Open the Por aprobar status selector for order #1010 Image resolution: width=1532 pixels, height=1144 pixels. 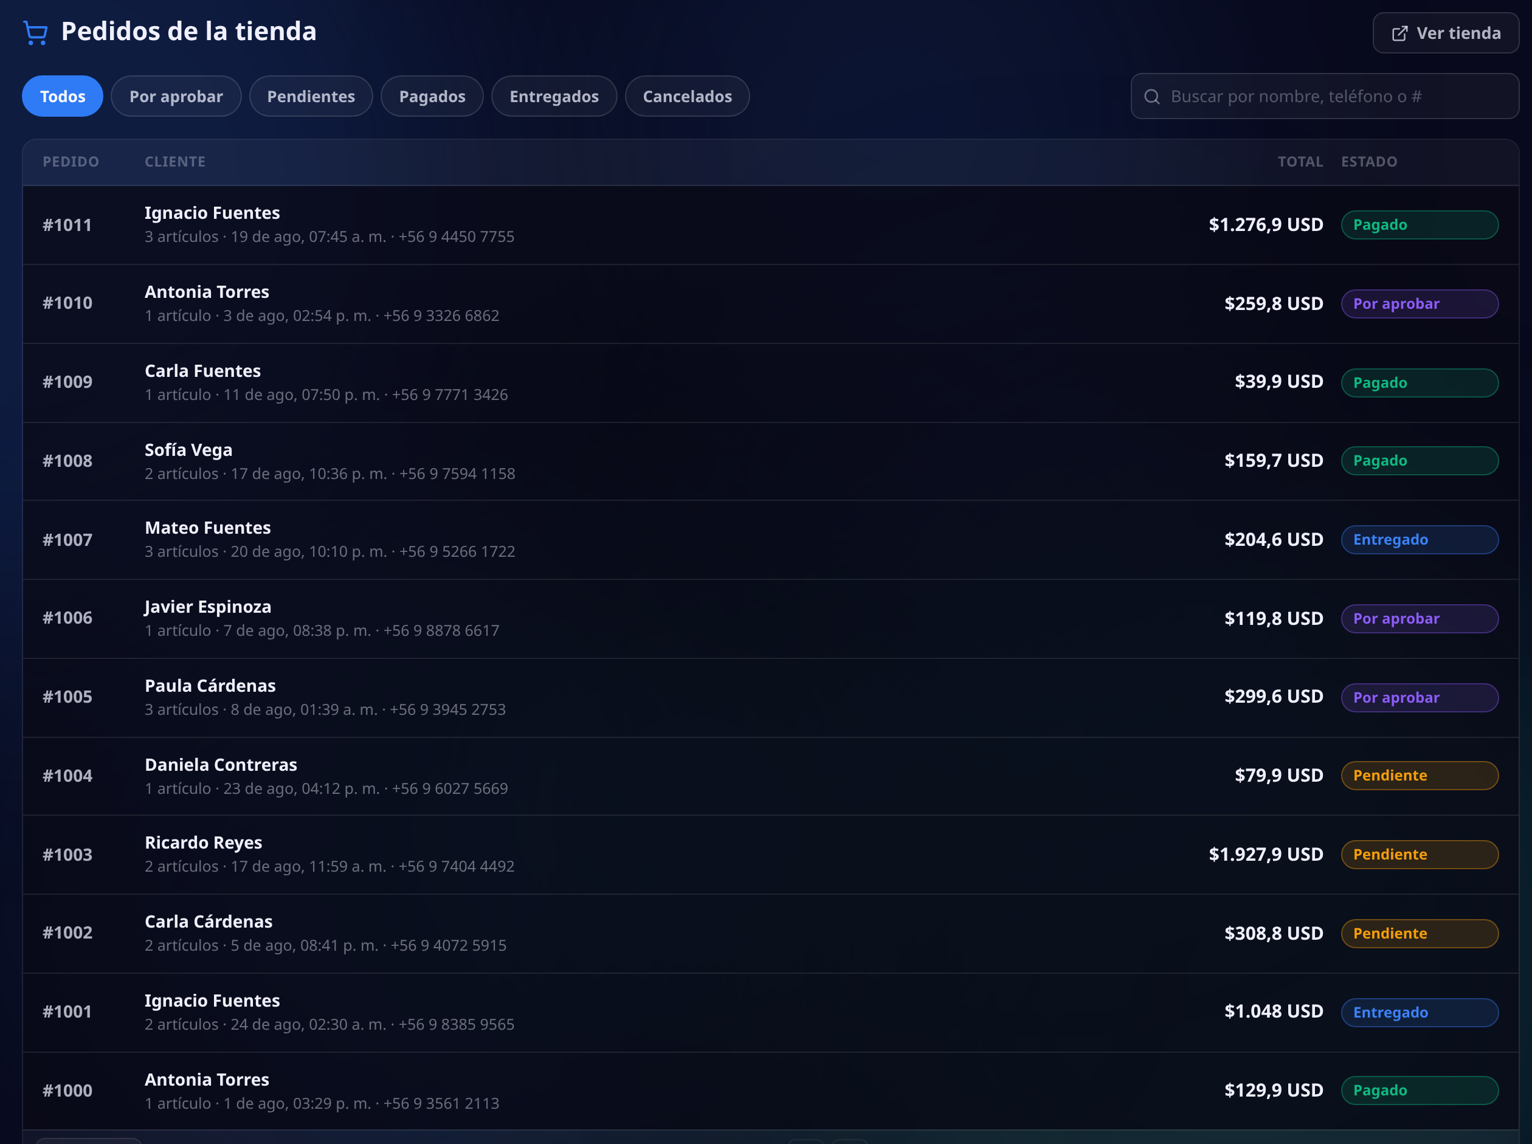tap(1419, 304)
